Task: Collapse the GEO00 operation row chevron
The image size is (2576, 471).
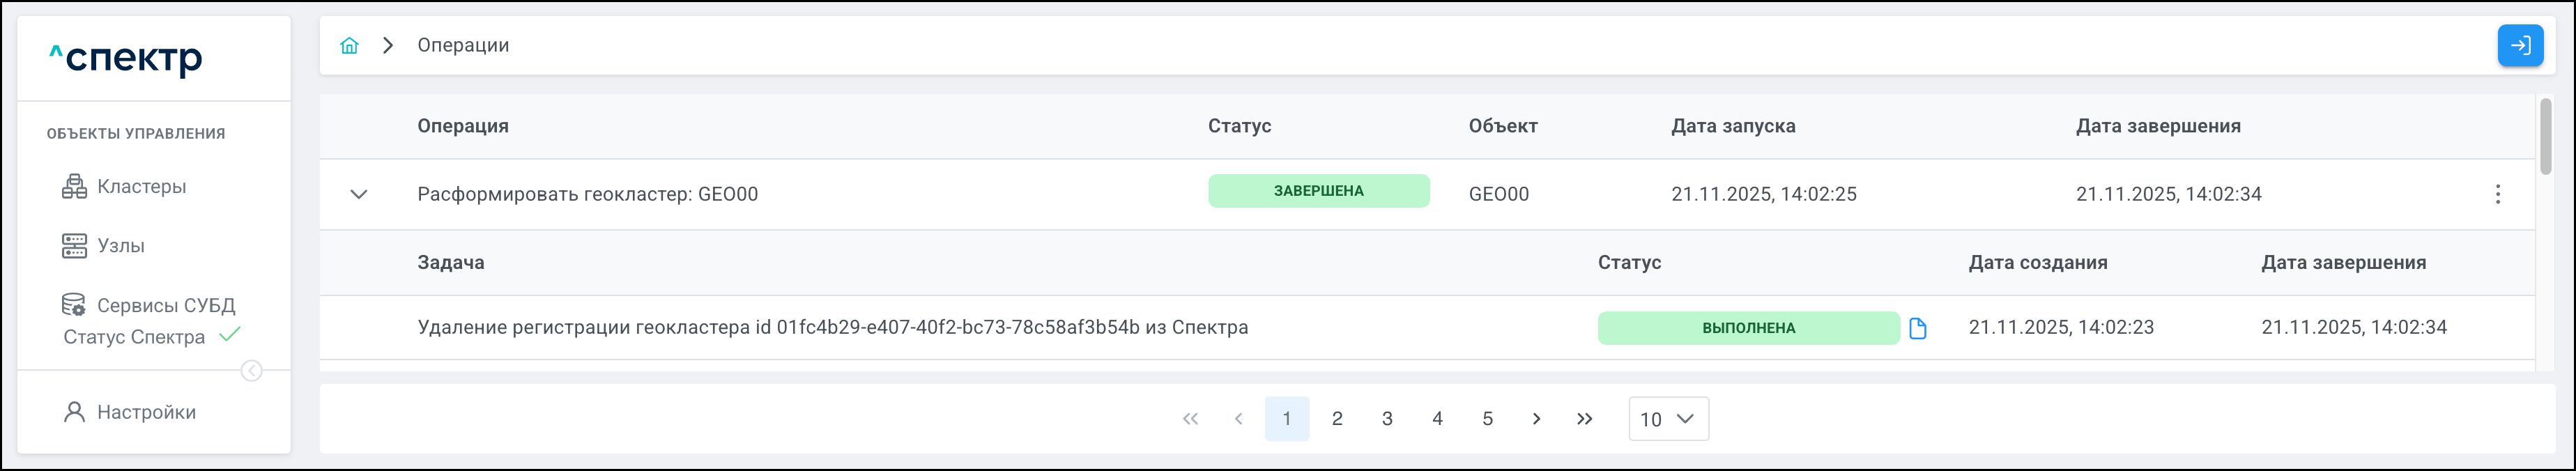Action: [x=359, y=194]
